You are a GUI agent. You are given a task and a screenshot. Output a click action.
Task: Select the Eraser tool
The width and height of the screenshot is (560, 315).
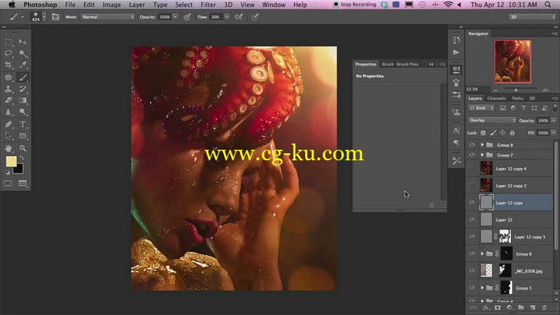[8, 100]
